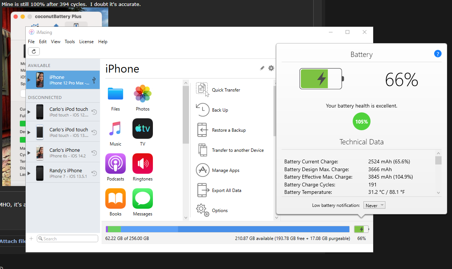Open the Books app icon
Viewport: 452px width, 269px height.
click(115, 199)
